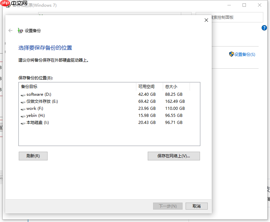Screen dimensions: 270x222
Task: Select the work (F:) drive icon
Action: coord(23,108)
